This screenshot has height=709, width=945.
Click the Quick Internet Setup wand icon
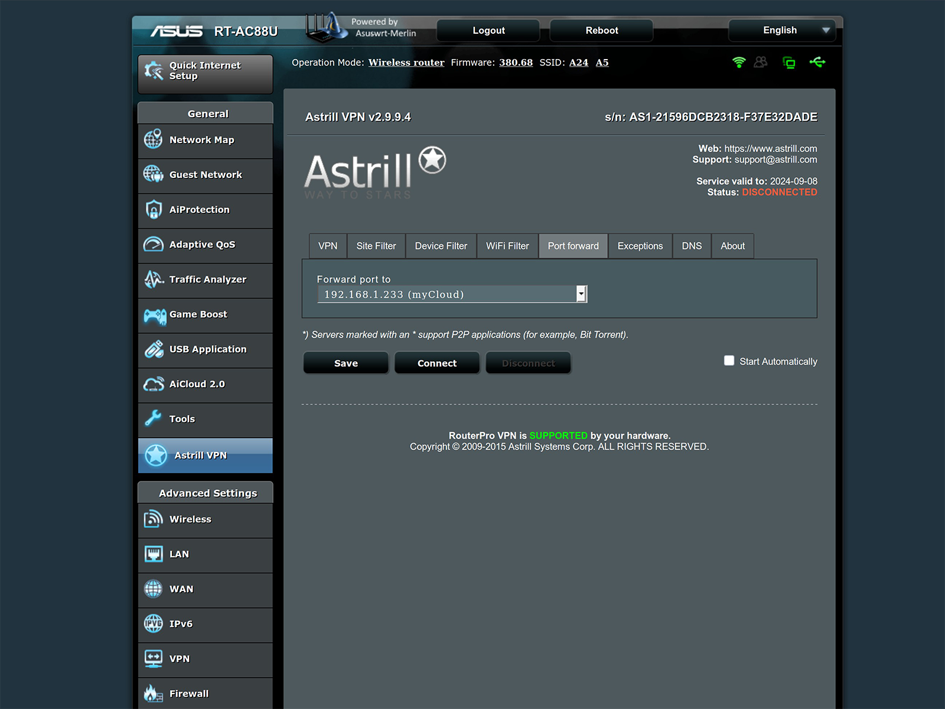(x=154, y=71)
